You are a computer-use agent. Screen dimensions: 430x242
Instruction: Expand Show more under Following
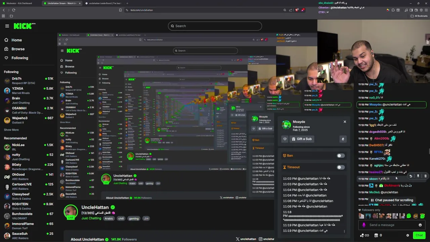tap(11, 130)
